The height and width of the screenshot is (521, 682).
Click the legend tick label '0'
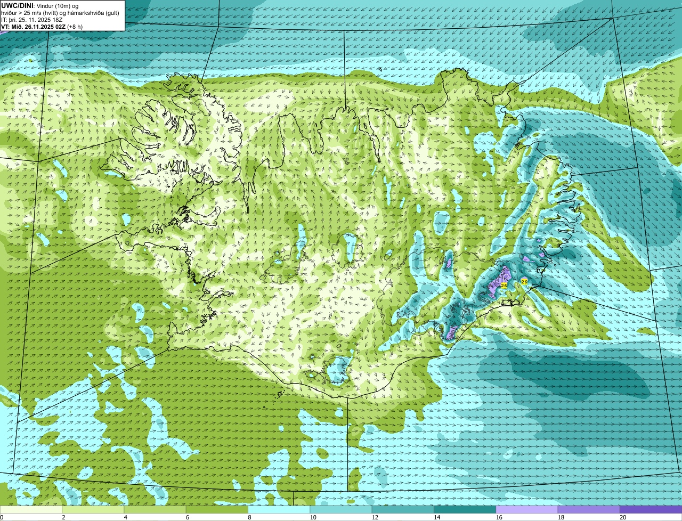[x=2, y=517]
